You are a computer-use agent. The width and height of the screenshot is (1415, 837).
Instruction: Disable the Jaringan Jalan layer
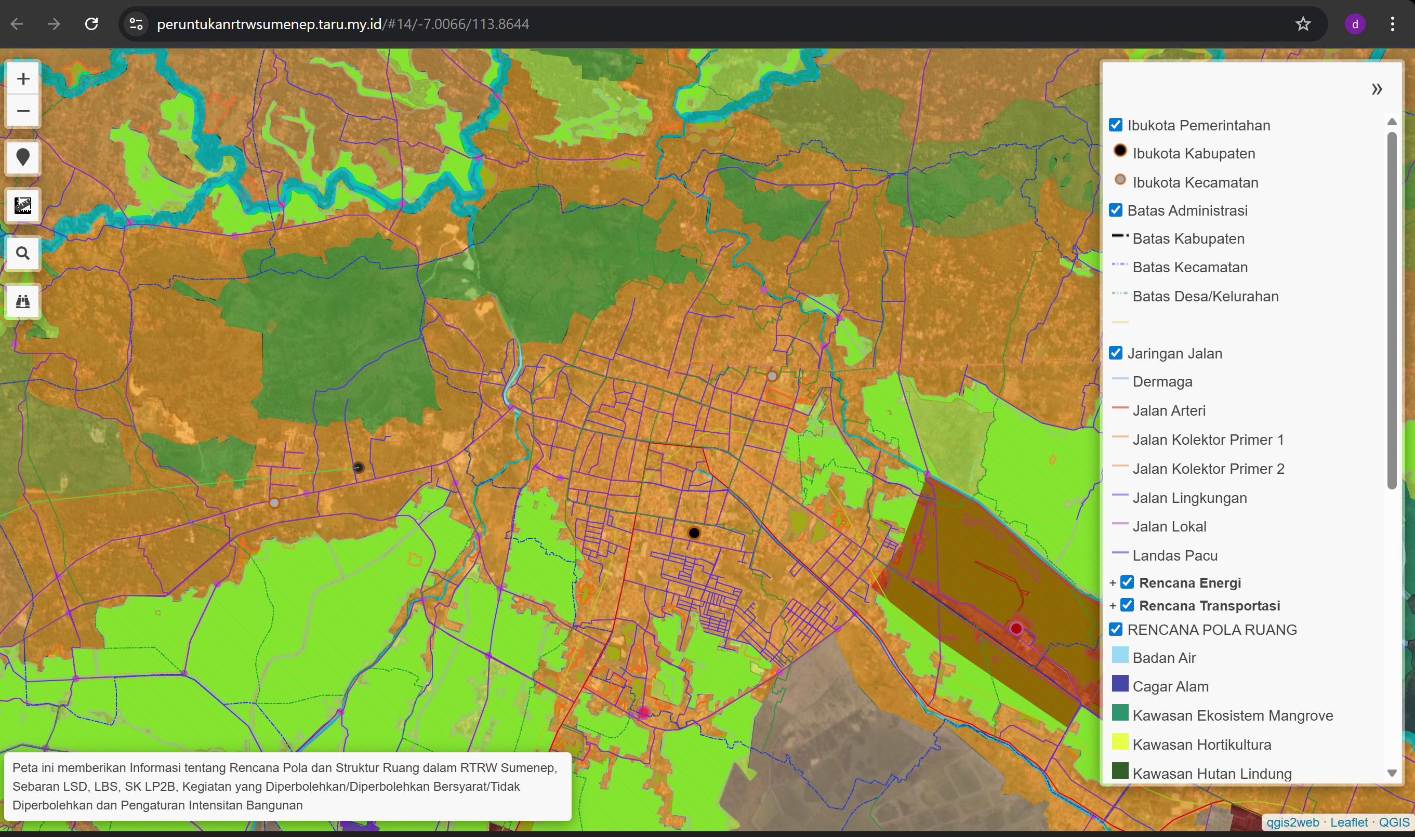1115,353
